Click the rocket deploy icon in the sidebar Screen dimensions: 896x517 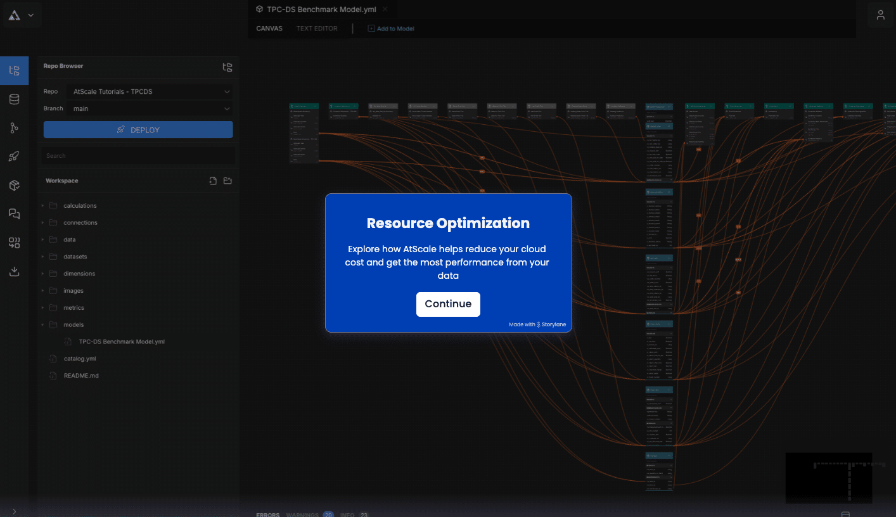14,156
